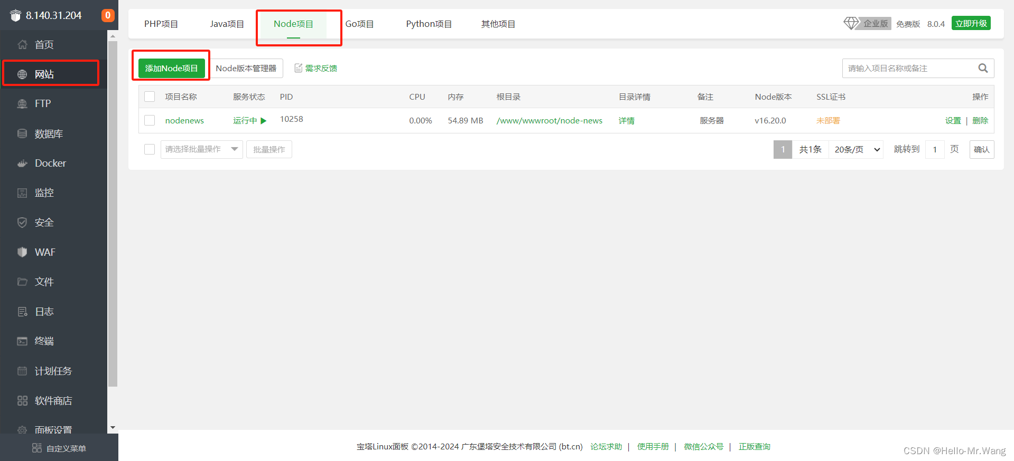Check the nodenews row checkbox

pos(150,120)
